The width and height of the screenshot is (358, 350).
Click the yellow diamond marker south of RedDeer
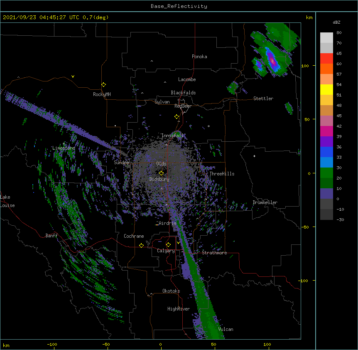point(177,117)
